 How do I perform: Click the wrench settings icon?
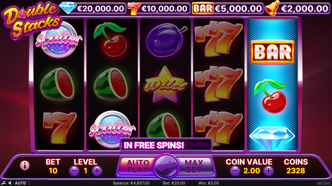click(3, 183)
